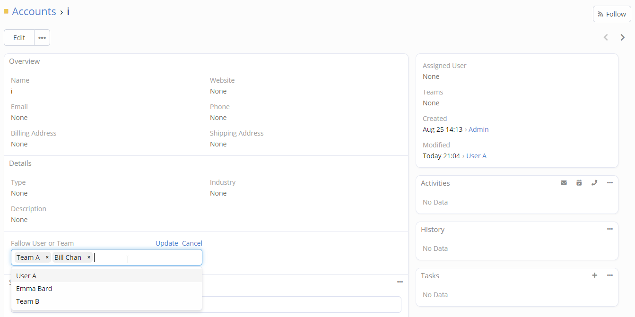
Task: Go to previous record arrow
Action: coord(606,37)
